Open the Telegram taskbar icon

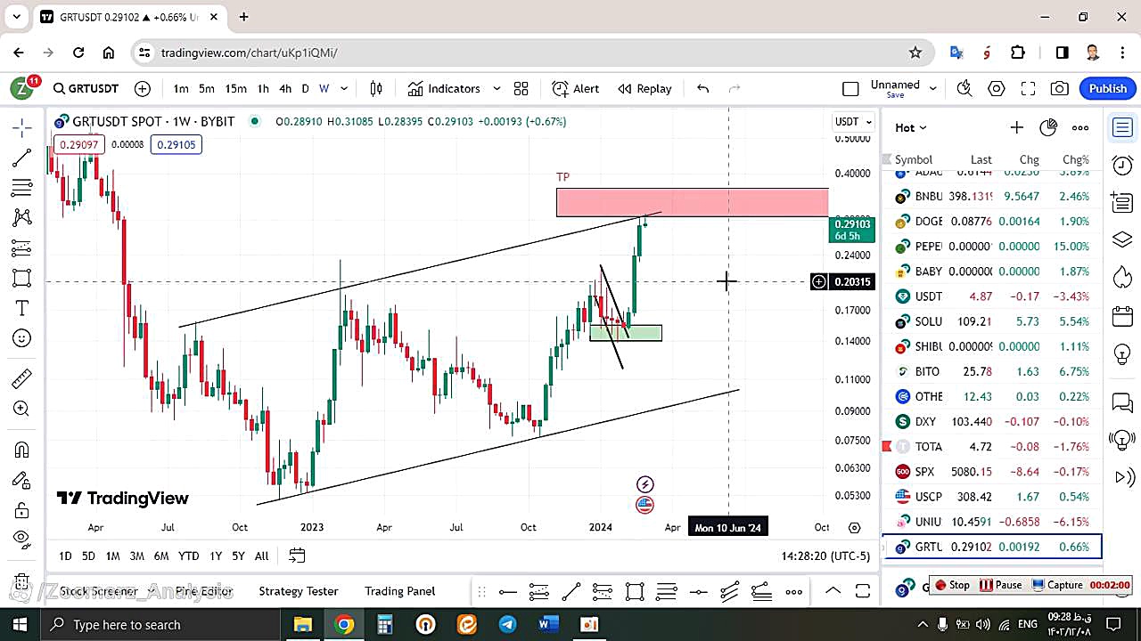507,624
